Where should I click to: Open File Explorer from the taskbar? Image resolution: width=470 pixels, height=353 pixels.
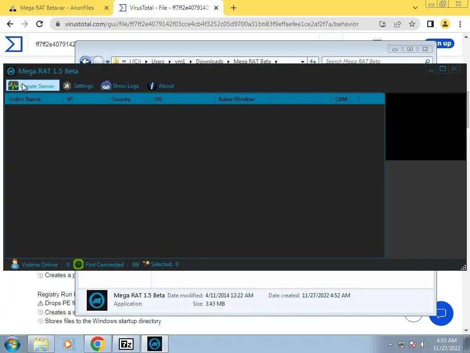(41, 344)
